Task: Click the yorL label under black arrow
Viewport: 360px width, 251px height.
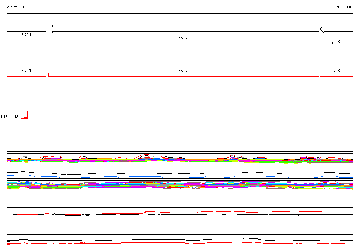Action: (x=183, y=37)
